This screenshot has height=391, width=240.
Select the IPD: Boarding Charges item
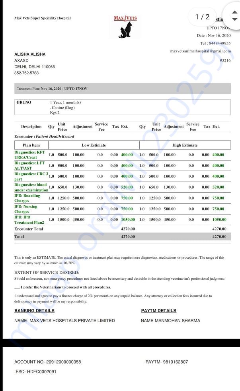[27, 198]
